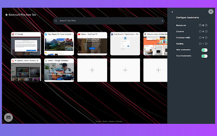
Task: Open the Home - YouTube TV bookmark
Action: click(92, 44)
